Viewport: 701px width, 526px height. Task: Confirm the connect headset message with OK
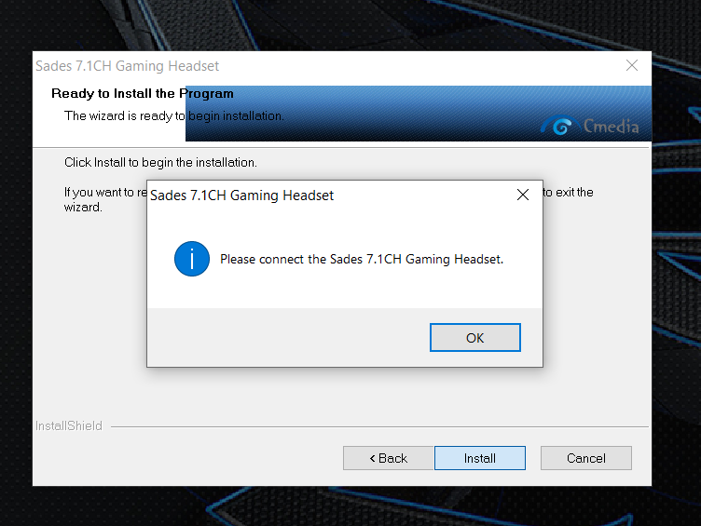pyautogui.click(x=475, y=338)
